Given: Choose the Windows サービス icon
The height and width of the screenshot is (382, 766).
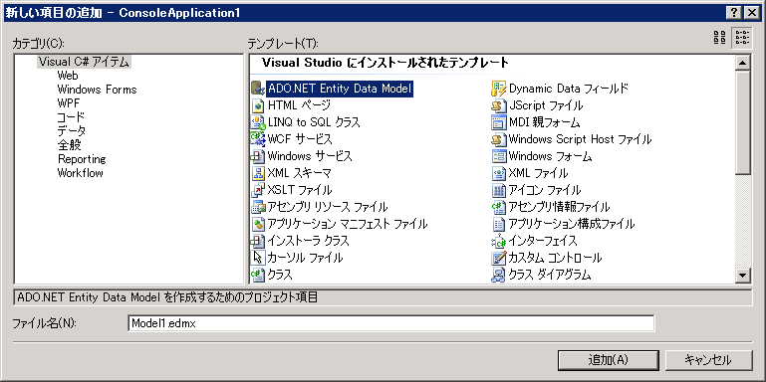Looking at the screenshot, I should point(257,156).
